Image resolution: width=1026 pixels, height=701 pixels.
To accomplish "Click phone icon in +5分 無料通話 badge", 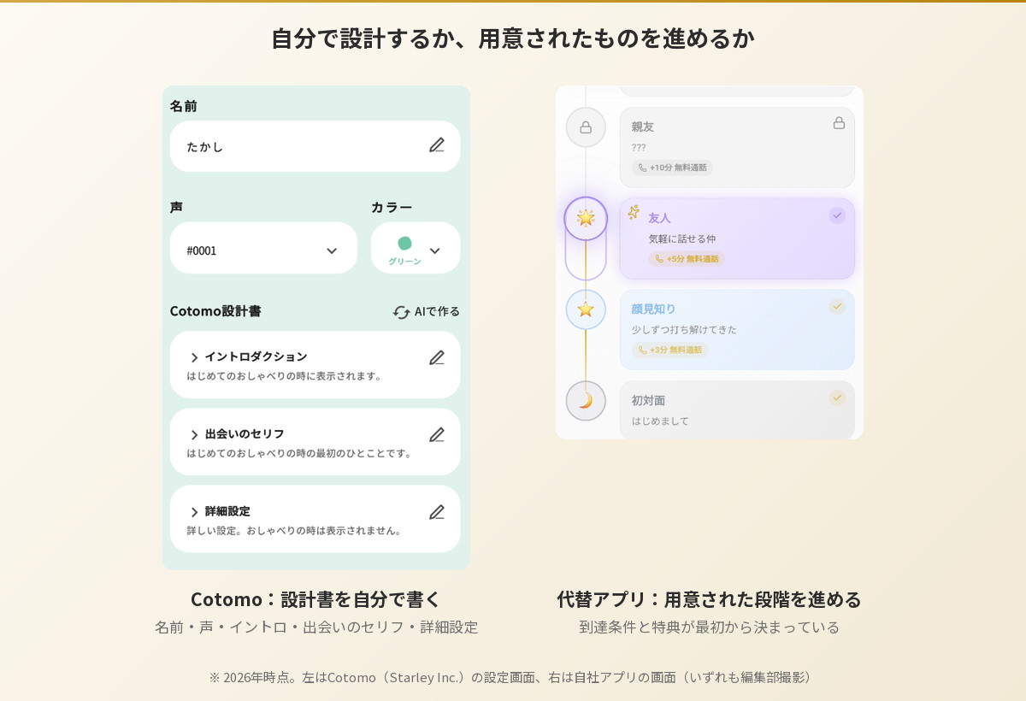I will 659,259.
